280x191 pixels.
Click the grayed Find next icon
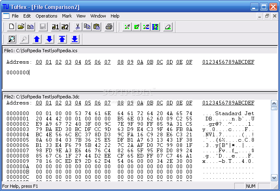pyautogui.click(x=24, y=39)
